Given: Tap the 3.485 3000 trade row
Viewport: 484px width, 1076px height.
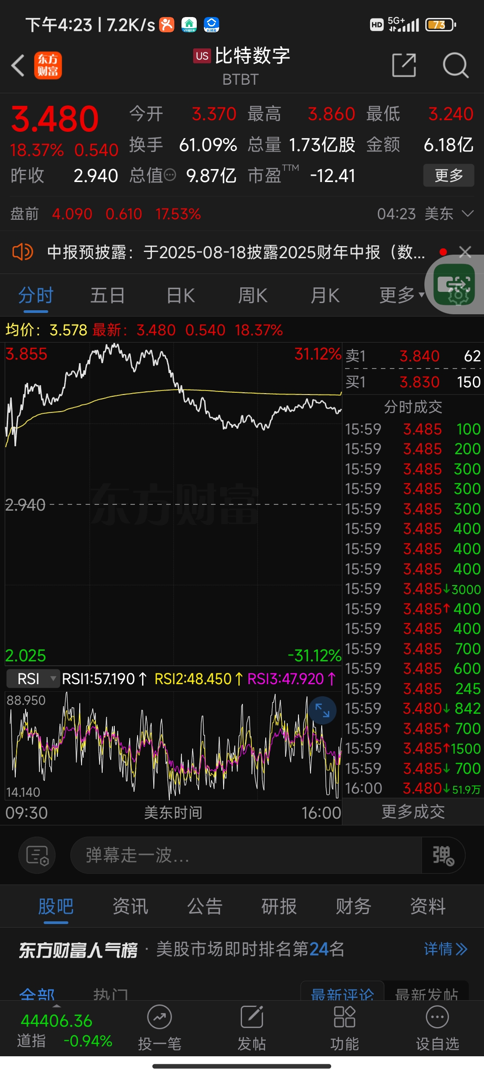Looking at the screenshot, I should tap(413, 589).
